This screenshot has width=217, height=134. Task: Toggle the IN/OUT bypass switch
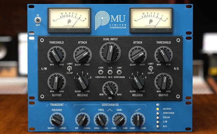coord(38,20)
